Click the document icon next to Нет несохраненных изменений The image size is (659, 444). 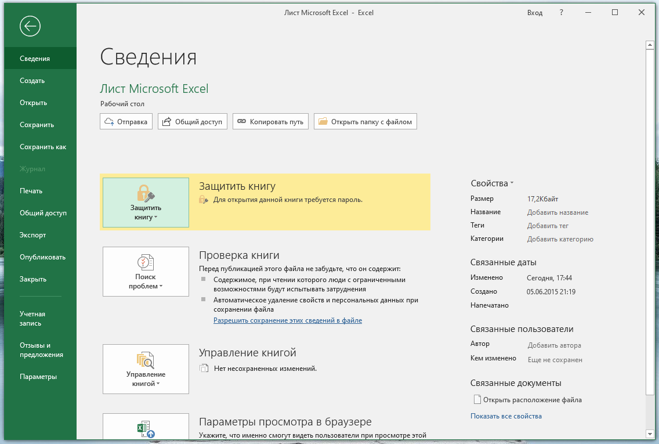(x=204, y=369)
